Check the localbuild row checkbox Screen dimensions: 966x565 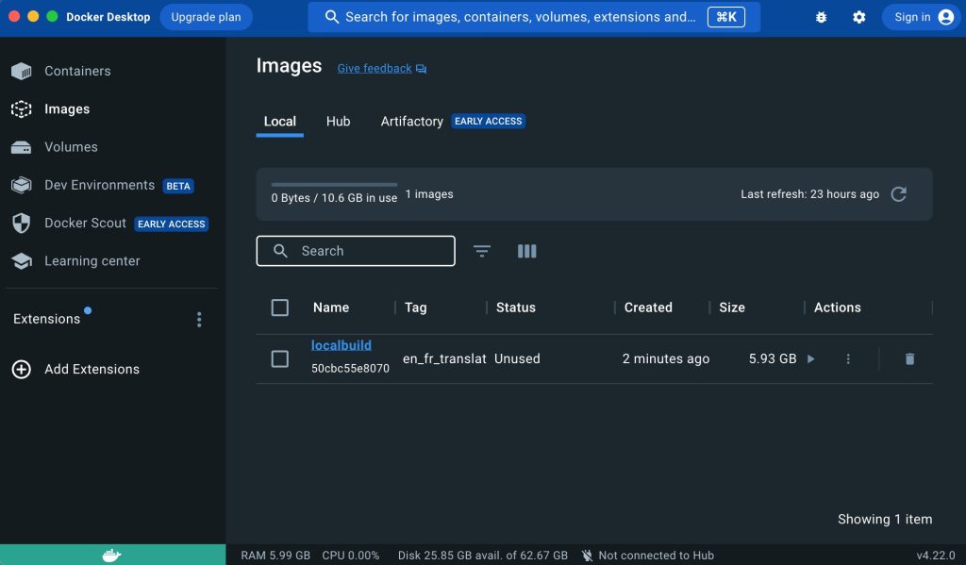[280, 358]
